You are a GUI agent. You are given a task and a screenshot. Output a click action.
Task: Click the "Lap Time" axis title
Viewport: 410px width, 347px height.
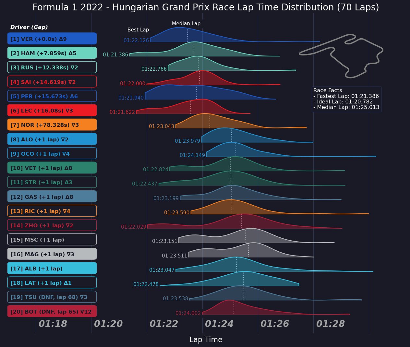(x=206, y=340)
